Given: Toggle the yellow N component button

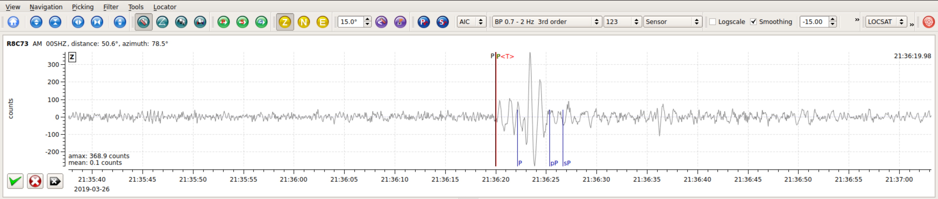Looking at the screenshot, I should 304,22.
